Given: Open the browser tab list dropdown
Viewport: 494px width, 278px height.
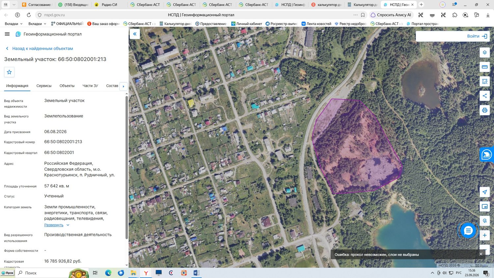Looking at the screenshot, I should (x=14, y=5).
